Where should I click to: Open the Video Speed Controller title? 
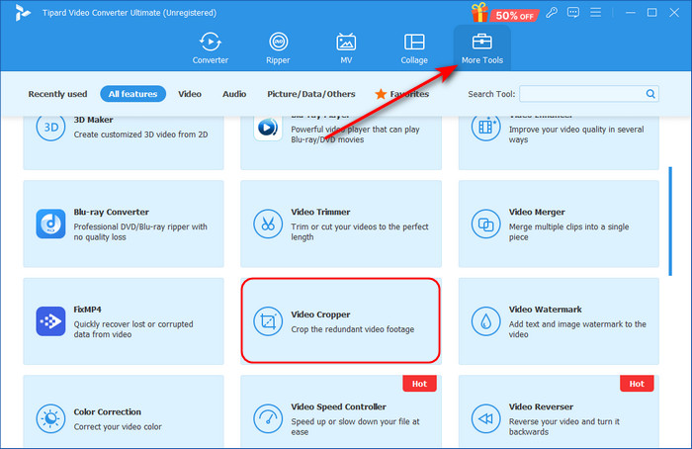point(338,406)
